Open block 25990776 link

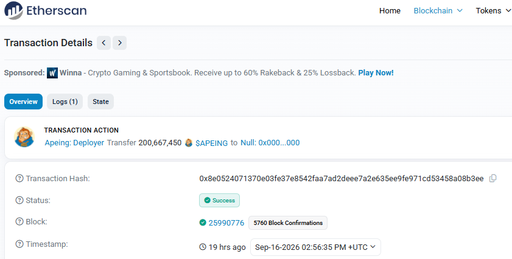coord(226,223)
